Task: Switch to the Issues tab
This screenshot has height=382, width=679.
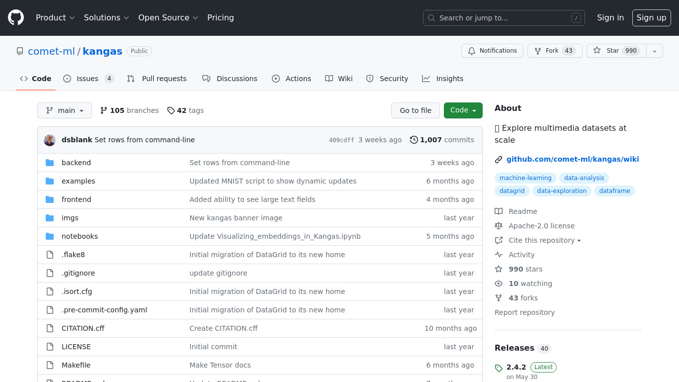Action: [88, 79]
